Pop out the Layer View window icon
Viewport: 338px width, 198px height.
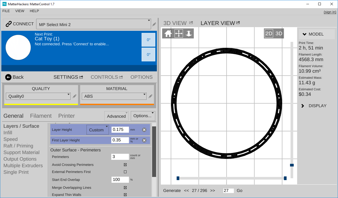[238, 23]
